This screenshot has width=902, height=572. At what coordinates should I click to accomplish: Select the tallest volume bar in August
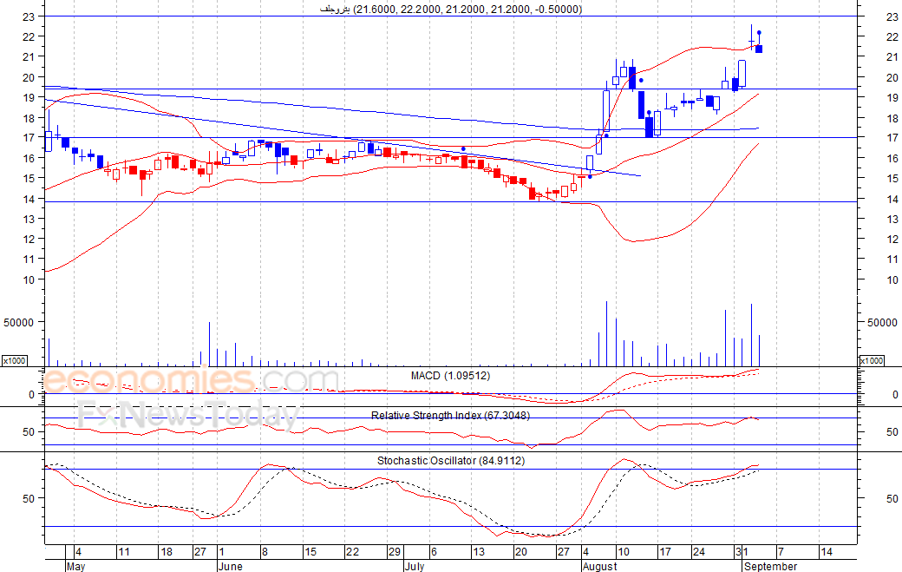tap(606, 333)
